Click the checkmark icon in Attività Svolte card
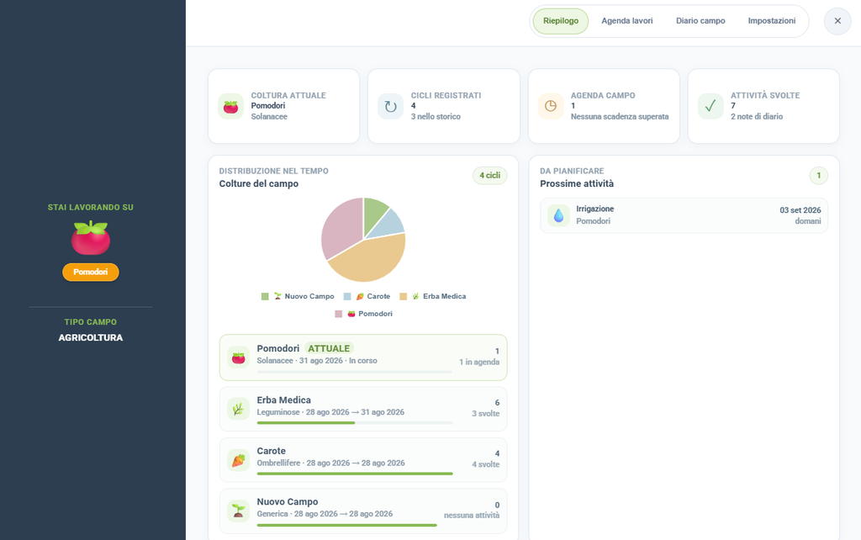Viewport: 861px width, 540px height. [710, 107]
